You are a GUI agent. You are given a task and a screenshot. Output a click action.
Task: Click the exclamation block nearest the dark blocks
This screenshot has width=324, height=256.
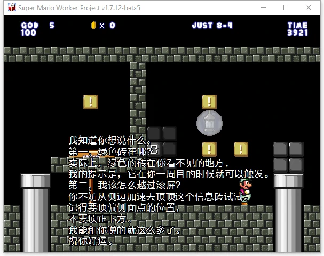241,149
